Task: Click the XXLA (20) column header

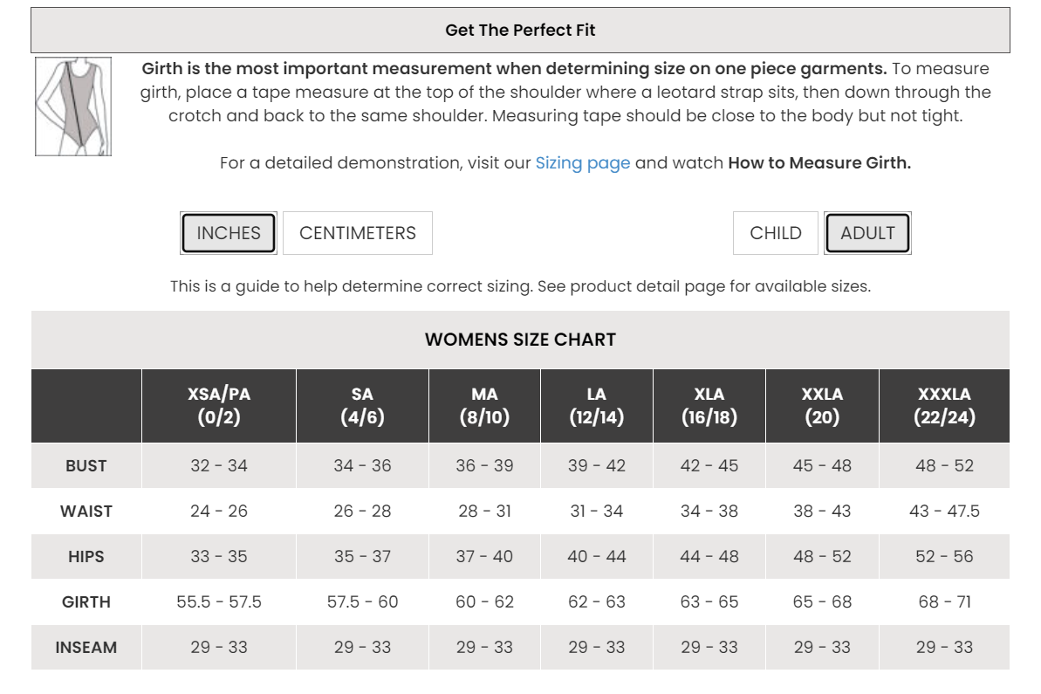Action: 822,406
